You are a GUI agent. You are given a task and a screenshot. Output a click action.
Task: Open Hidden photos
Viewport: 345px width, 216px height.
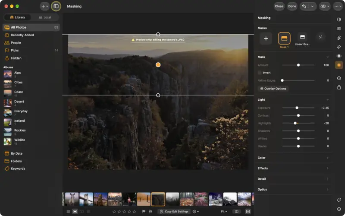click(31, 58)
